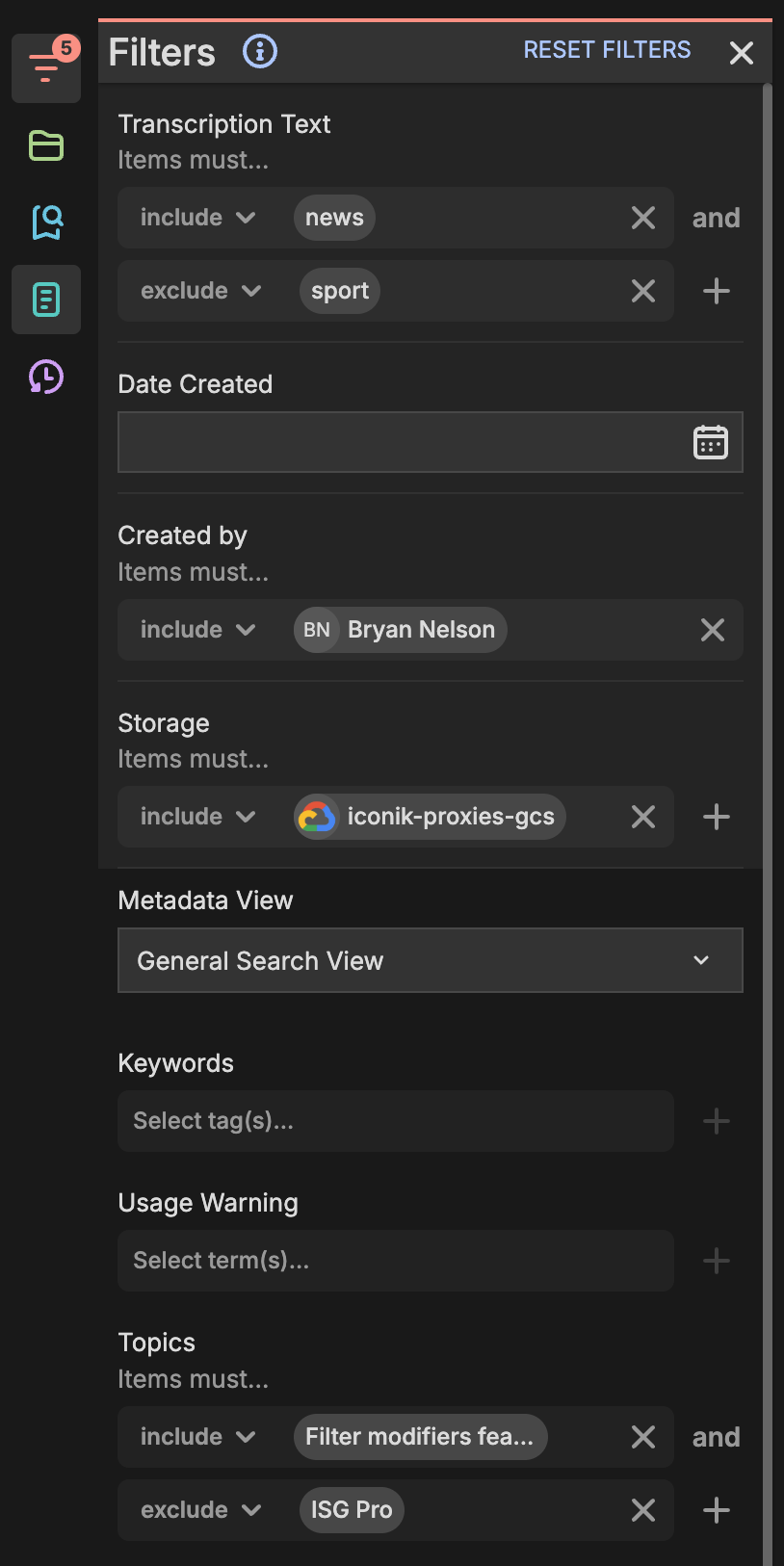Click the 'Transcription Text' heading
784x1566 pixels.
pyautogui.click(x=224, y=124)
